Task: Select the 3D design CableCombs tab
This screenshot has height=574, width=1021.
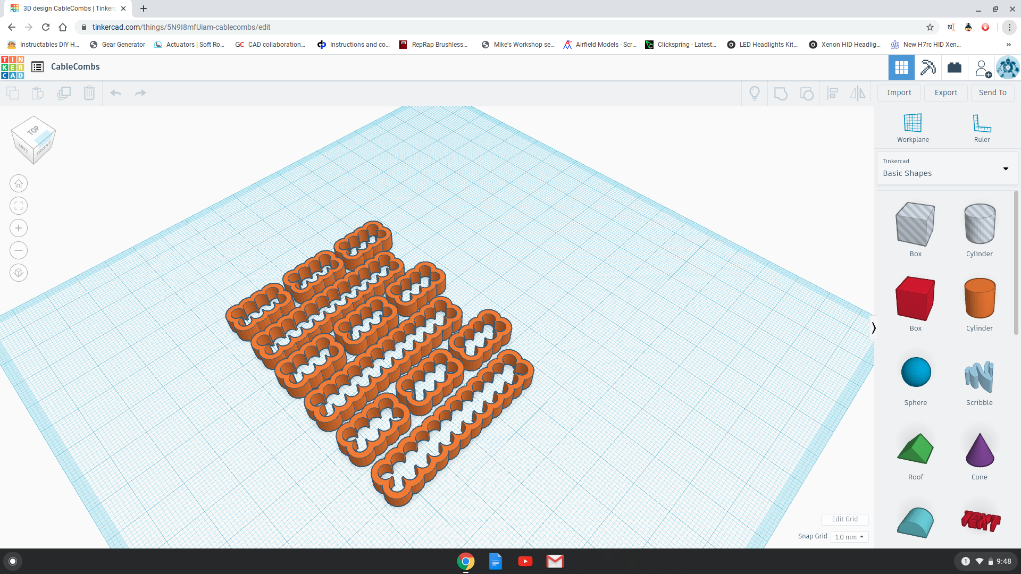Action: tap(68, 9)
